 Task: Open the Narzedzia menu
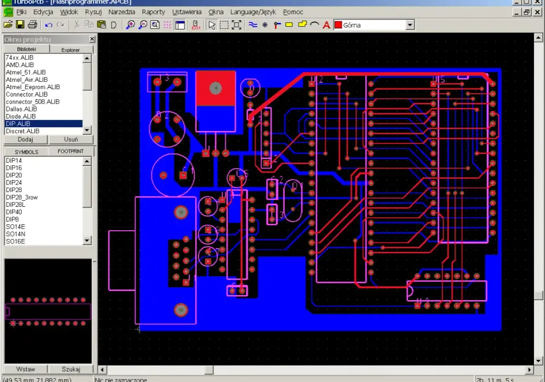(x=122, y=12)
